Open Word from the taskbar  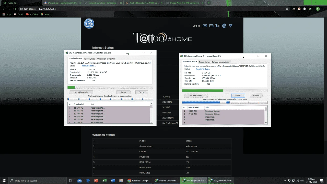113,180
